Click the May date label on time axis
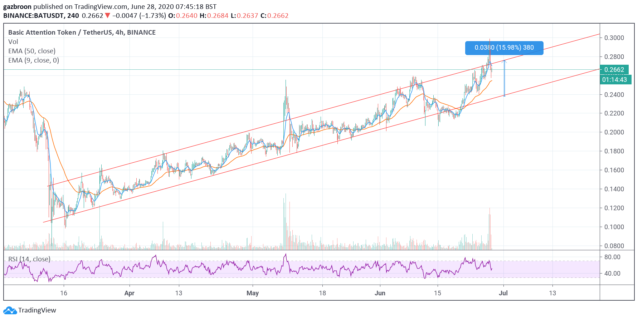638x320 pixels. (x=253, y=293)
